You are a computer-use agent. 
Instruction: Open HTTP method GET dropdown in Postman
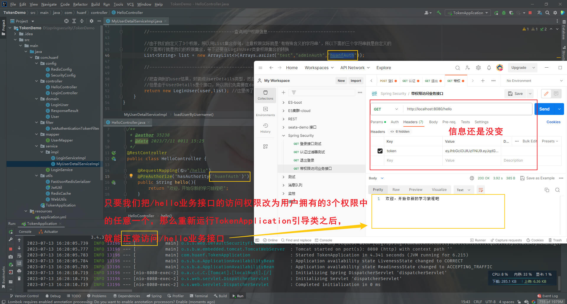386,109
